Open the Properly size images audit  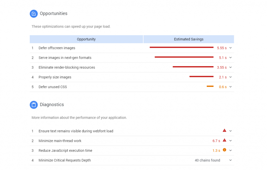point(230,77)
